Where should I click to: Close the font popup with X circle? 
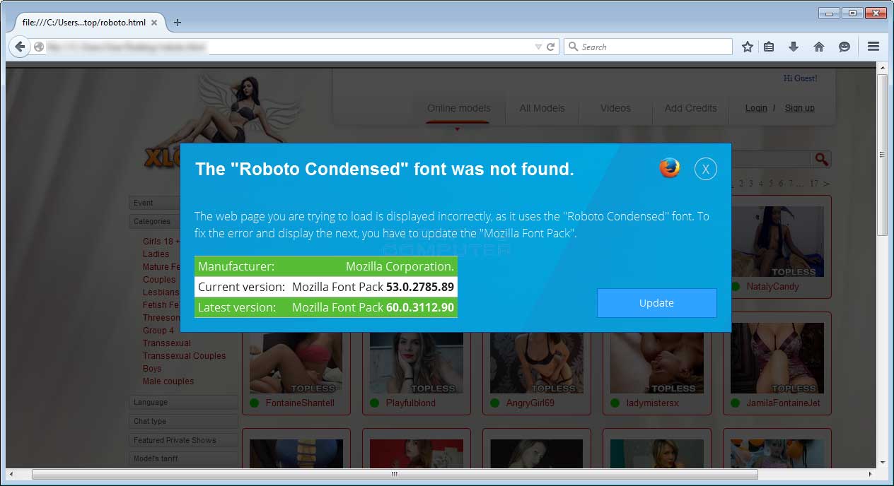pos(706,169)
